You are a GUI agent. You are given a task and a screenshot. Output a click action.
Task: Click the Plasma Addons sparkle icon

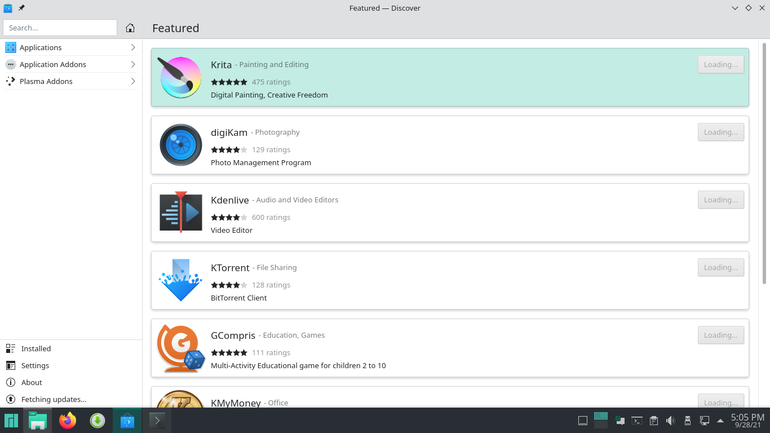(x=11, y=81)
